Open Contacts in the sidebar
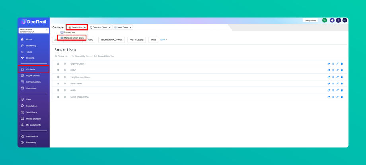The width and height of the screenshot is (366, 165). 33,69
